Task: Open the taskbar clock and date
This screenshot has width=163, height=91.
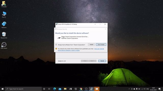Action: click(x=153, y=89)
